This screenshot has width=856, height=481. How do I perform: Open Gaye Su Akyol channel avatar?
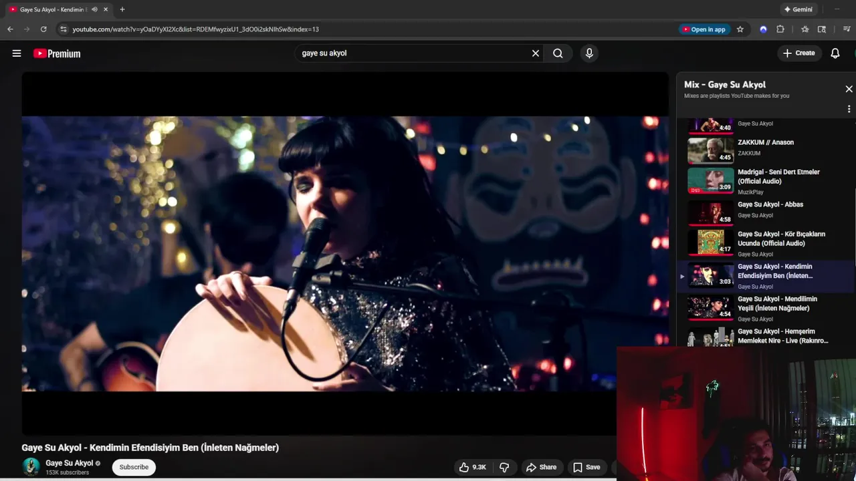(31, 467)
